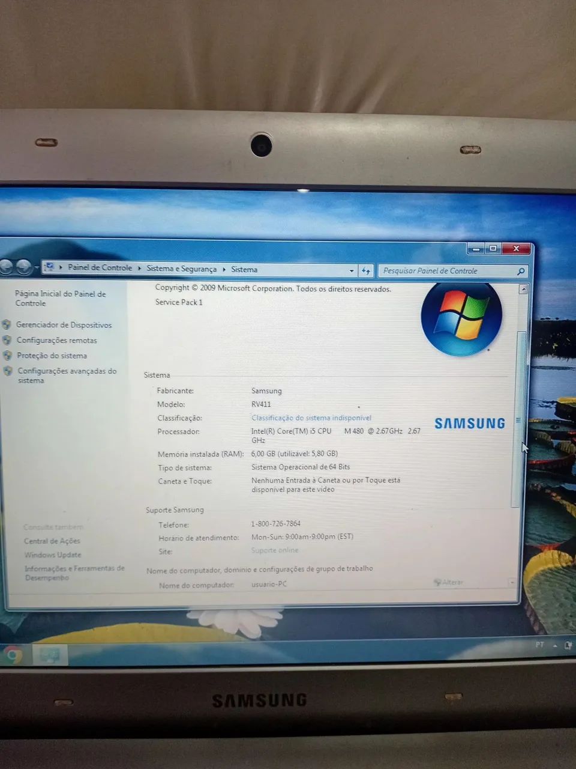Open Windows Update link
Viewport: 576px width, 769px height.
tap(53, 555)
